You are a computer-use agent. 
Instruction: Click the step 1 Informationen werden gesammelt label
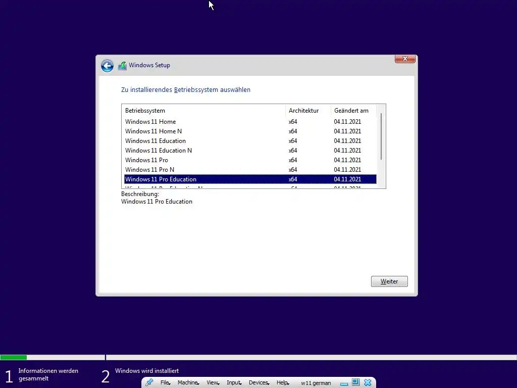click(48, 375)
